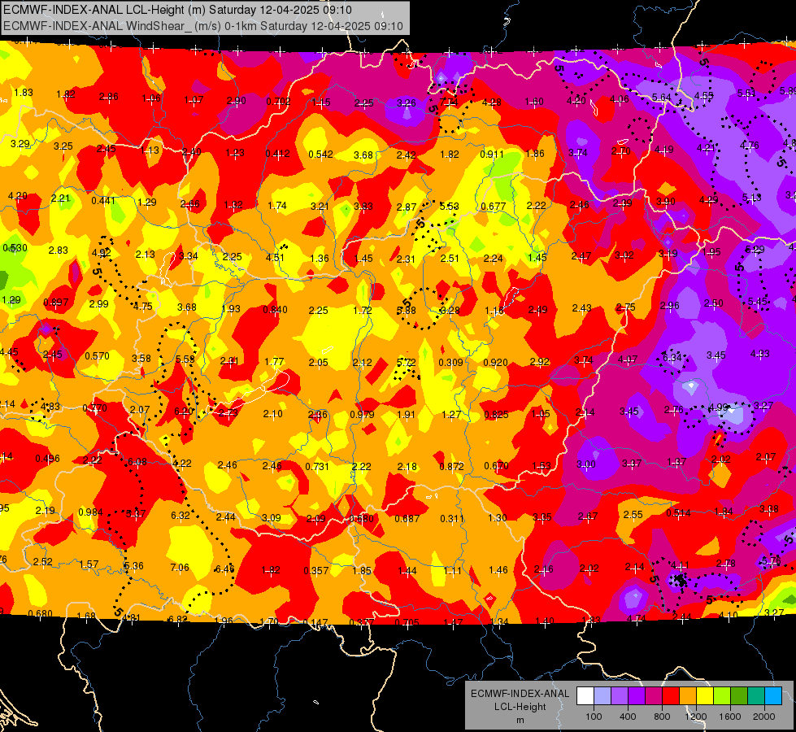Click the wind shear value 0.542
This screenshot has height=732, width=796.
[x=321, y=154]
